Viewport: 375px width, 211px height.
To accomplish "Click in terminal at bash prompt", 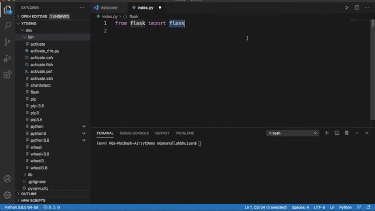I will pyautogui.click(x=200, y=143).
